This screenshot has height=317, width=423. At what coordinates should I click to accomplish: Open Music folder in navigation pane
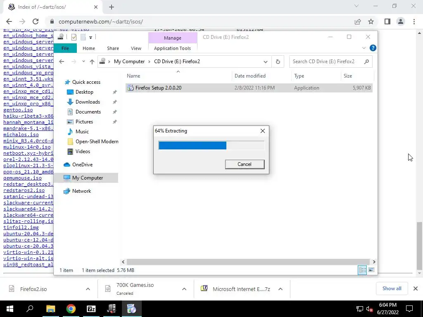[82, 132]
